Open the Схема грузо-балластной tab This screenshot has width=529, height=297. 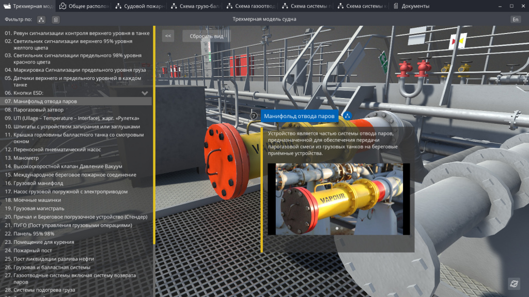tap(196, 6)
